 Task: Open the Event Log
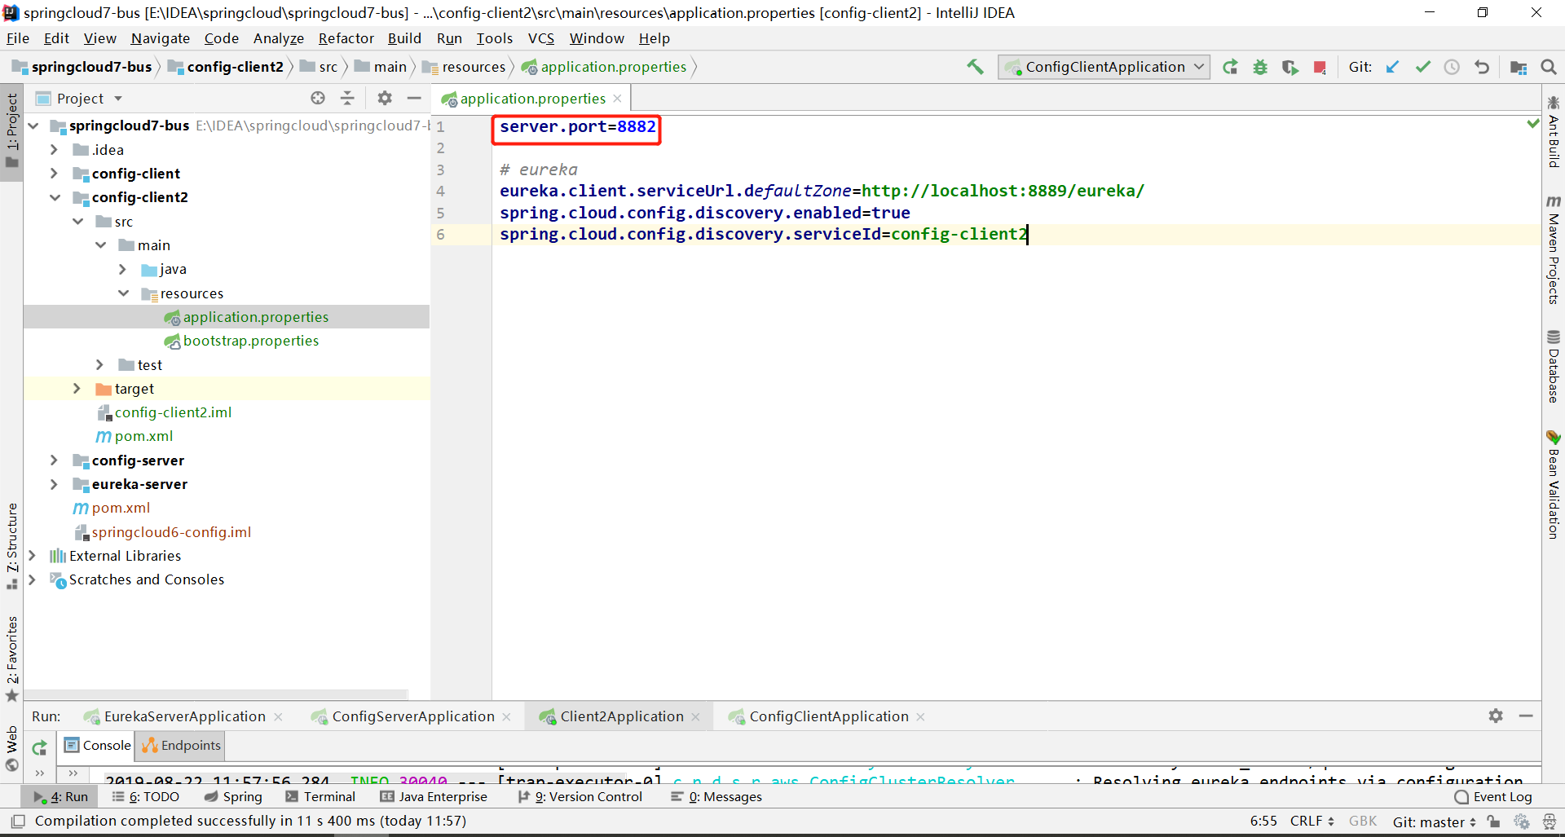pyautogui.click(x=1493, y=796)
